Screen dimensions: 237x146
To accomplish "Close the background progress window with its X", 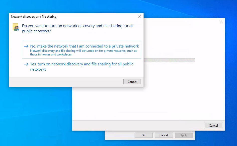I will pyautogui.click(x=221, y=22).
